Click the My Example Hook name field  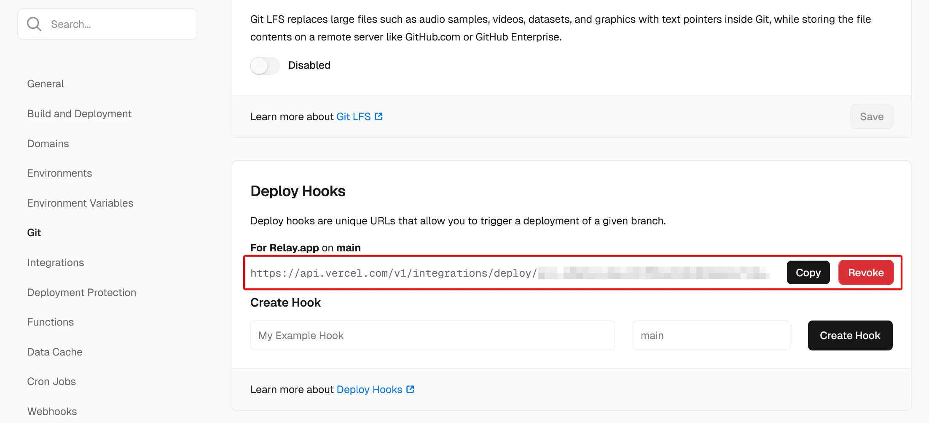click(432, 335)
